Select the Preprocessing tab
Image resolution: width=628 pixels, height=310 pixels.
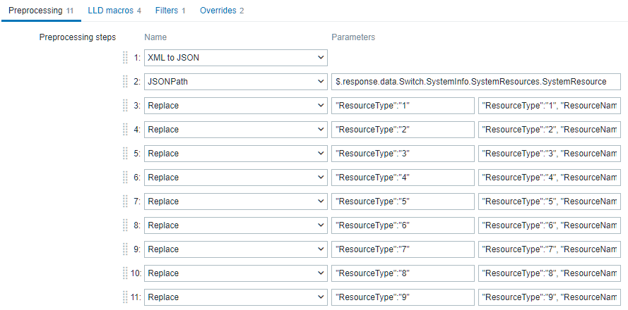point(40,11)
